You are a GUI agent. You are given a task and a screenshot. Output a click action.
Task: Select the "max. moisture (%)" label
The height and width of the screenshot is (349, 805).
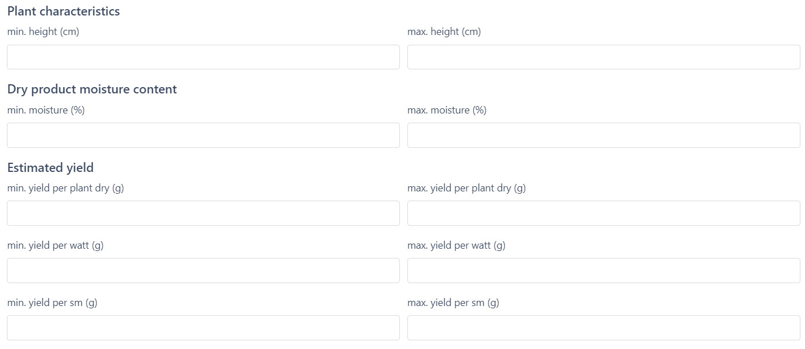point(447,110)
